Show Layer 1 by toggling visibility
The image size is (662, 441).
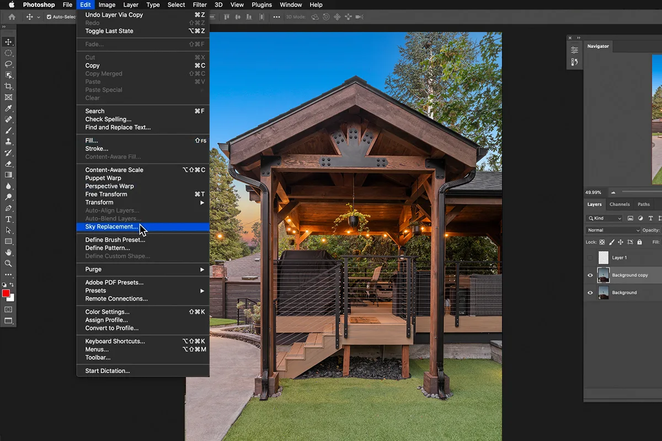point(590,257)
